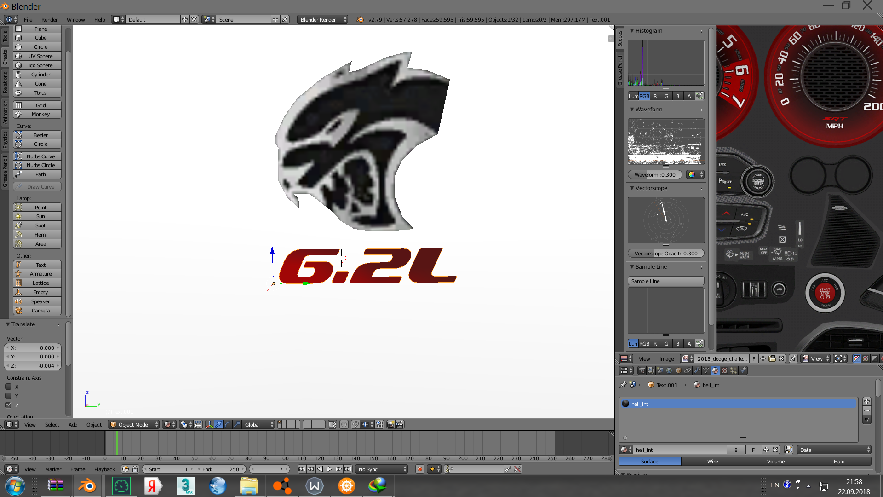883x497 pixels.
Task: Add a Monkey mesh
Action: point(37,114)
